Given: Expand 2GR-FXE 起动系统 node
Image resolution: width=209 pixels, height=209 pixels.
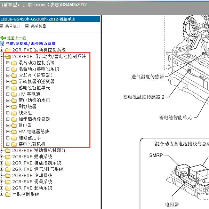Looking at the screenshot, I should (1, 188).
